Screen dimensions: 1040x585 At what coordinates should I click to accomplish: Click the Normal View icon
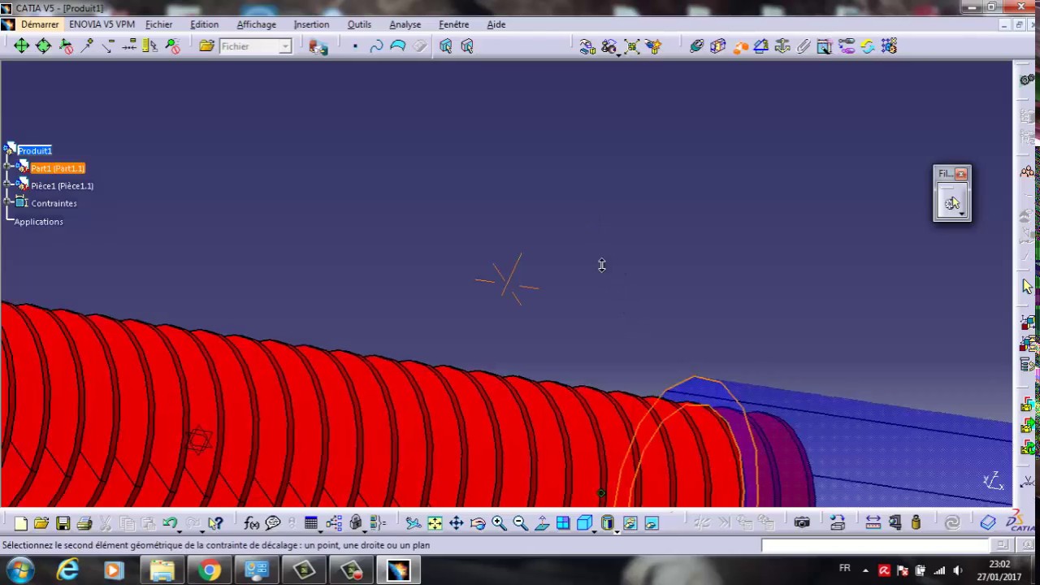[542, 523]
